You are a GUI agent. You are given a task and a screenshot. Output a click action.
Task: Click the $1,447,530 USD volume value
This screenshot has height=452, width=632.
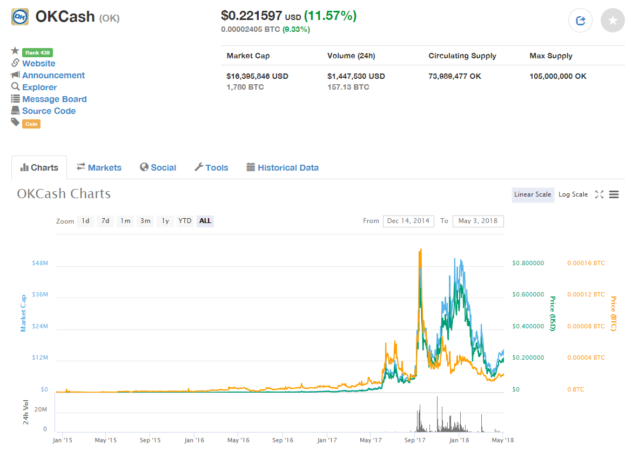coord(356,76)
